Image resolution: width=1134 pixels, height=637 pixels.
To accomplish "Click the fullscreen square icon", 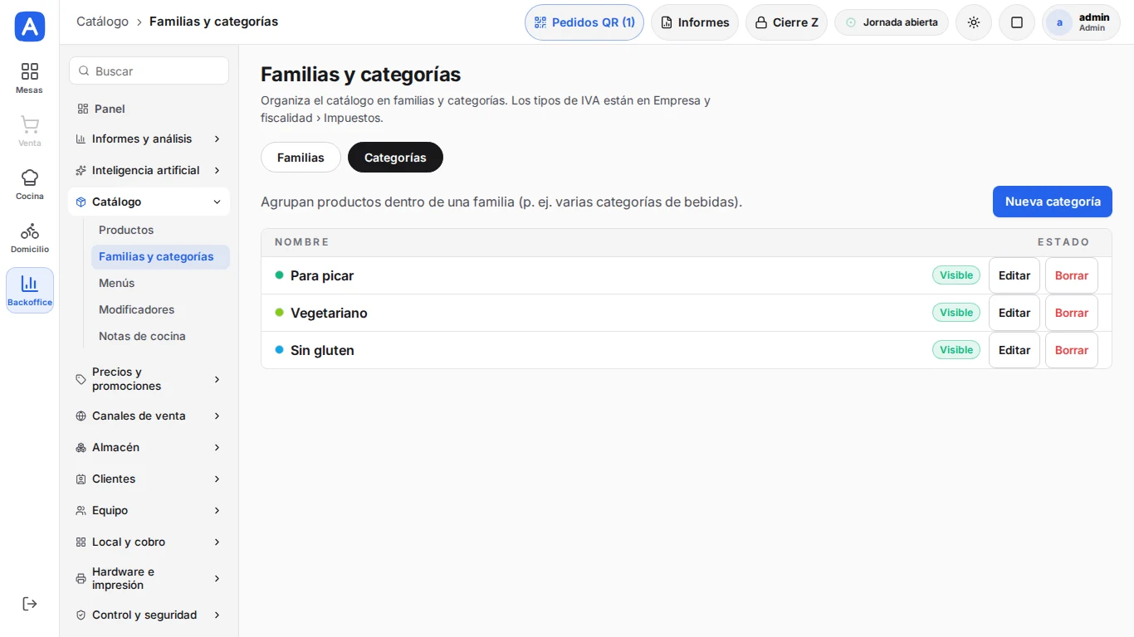I will 1017,22.
